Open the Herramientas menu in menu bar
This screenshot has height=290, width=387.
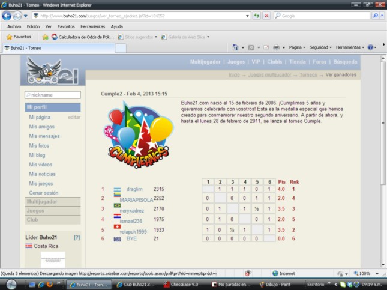tap(92, 26)
